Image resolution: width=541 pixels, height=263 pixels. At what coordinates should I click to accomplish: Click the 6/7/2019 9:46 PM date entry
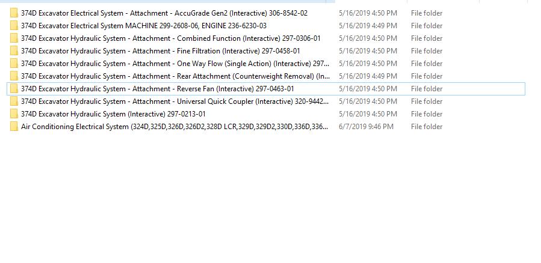point(366,127)
